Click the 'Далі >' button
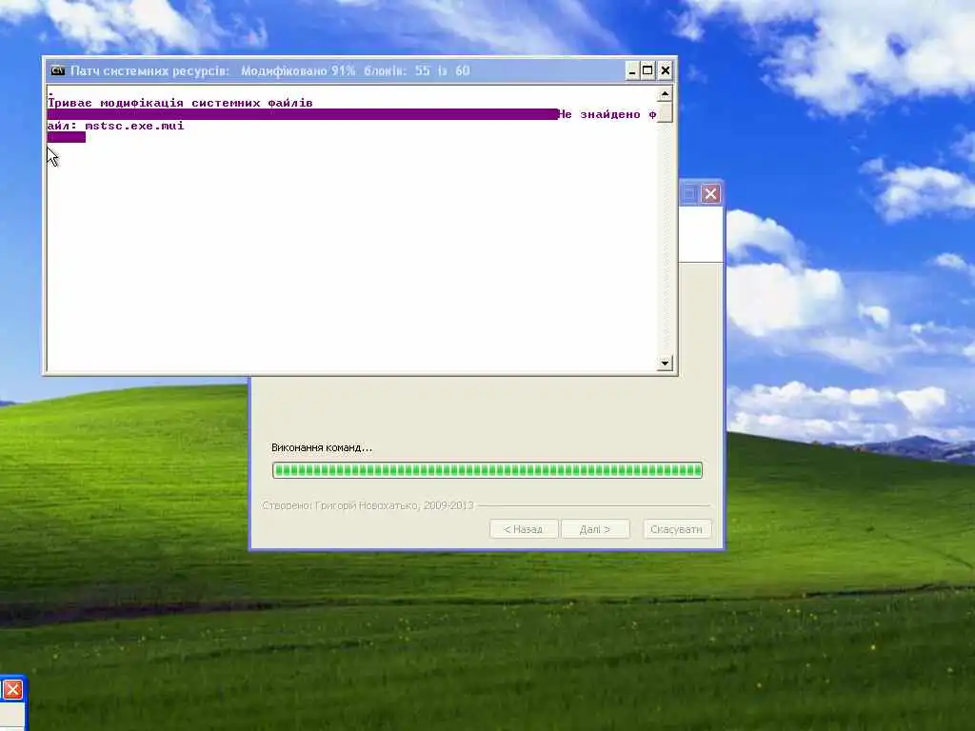 [x=595, y=529]
